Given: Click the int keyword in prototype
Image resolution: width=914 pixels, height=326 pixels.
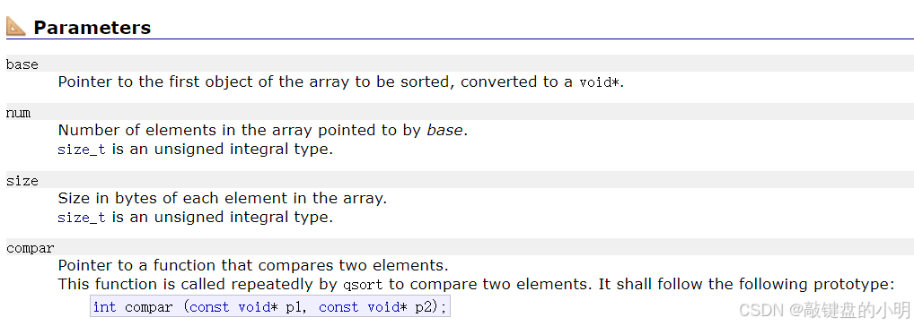Looking at the screenshot, I should [x=105, y=306].
